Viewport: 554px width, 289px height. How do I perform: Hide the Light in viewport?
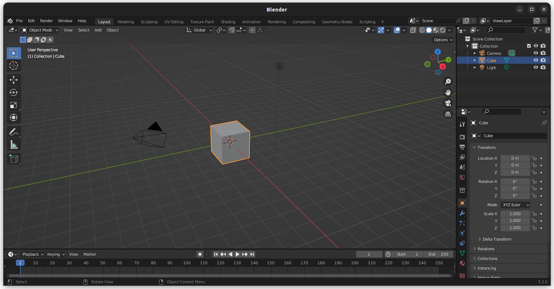click(536, 67)
